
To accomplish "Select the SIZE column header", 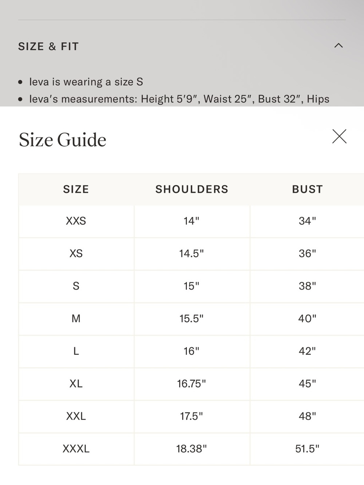I will [x=76, y=189].
